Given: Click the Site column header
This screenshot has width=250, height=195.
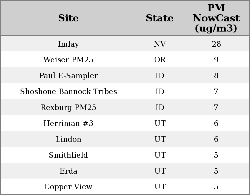Looking at the screenshot, I should point(68,18).
